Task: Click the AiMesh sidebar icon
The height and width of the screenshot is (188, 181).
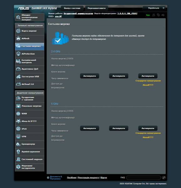Action: pyautogui.click(x=18, y=39)
